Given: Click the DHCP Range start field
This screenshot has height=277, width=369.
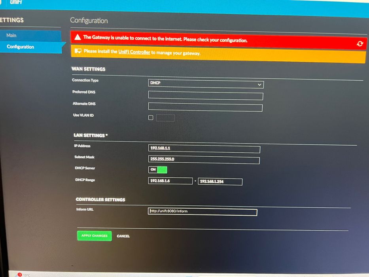Looking at the screenshot, I should click(x=170, y=181).
